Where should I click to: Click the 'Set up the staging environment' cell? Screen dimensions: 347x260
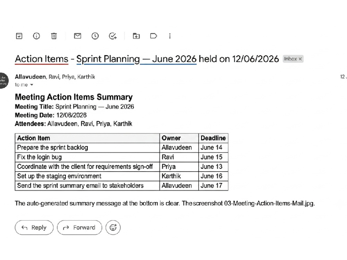point(87,176)
